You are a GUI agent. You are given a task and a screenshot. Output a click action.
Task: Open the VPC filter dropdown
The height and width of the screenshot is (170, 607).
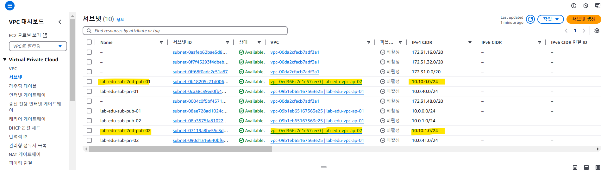[38, 46]
